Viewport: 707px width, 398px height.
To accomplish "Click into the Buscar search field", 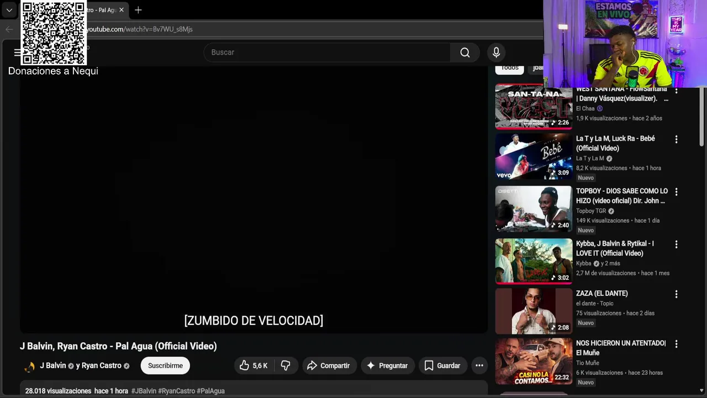I will coord(327,52).
